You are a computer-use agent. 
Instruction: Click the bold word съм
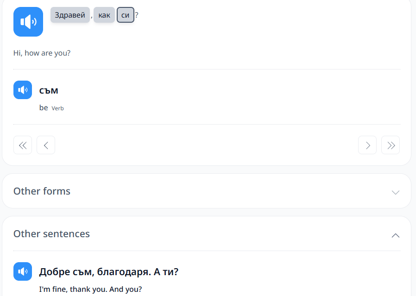[x=49, y=90]
